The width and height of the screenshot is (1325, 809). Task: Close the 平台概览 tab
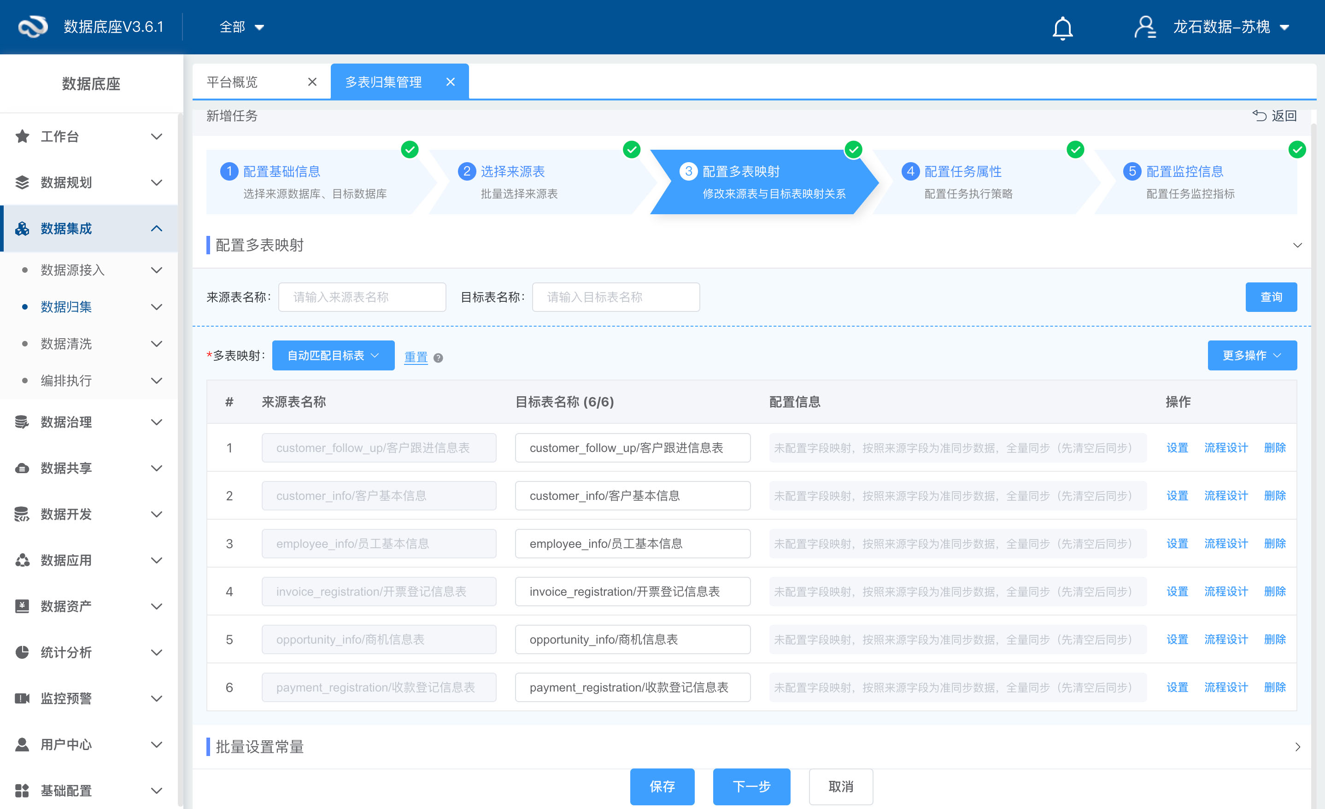tap(312, 82)
